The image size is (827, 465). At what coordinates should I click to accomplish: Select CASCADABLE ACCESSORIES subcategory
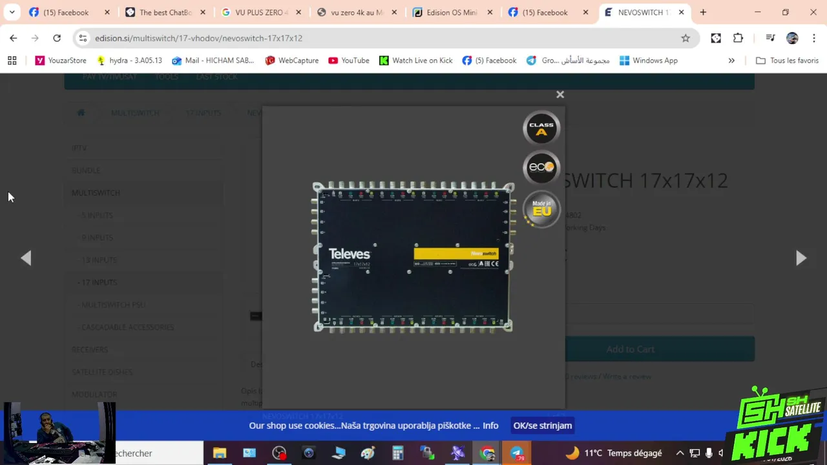[127, 327]
